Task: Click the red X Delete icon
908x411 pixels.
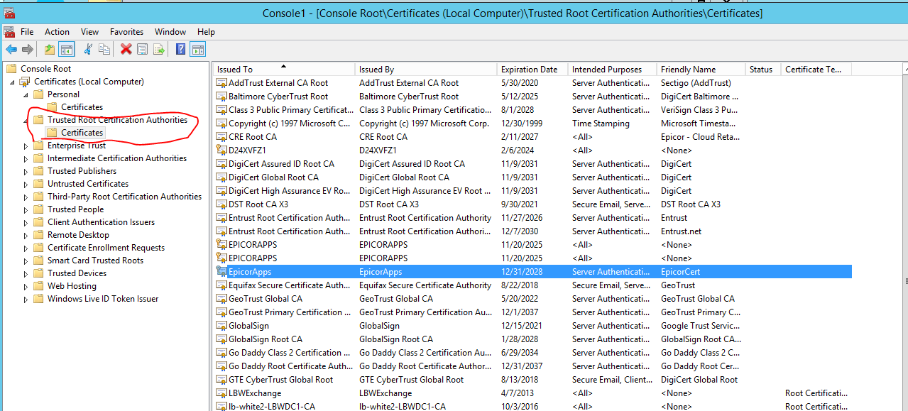Action: point(126,49)
